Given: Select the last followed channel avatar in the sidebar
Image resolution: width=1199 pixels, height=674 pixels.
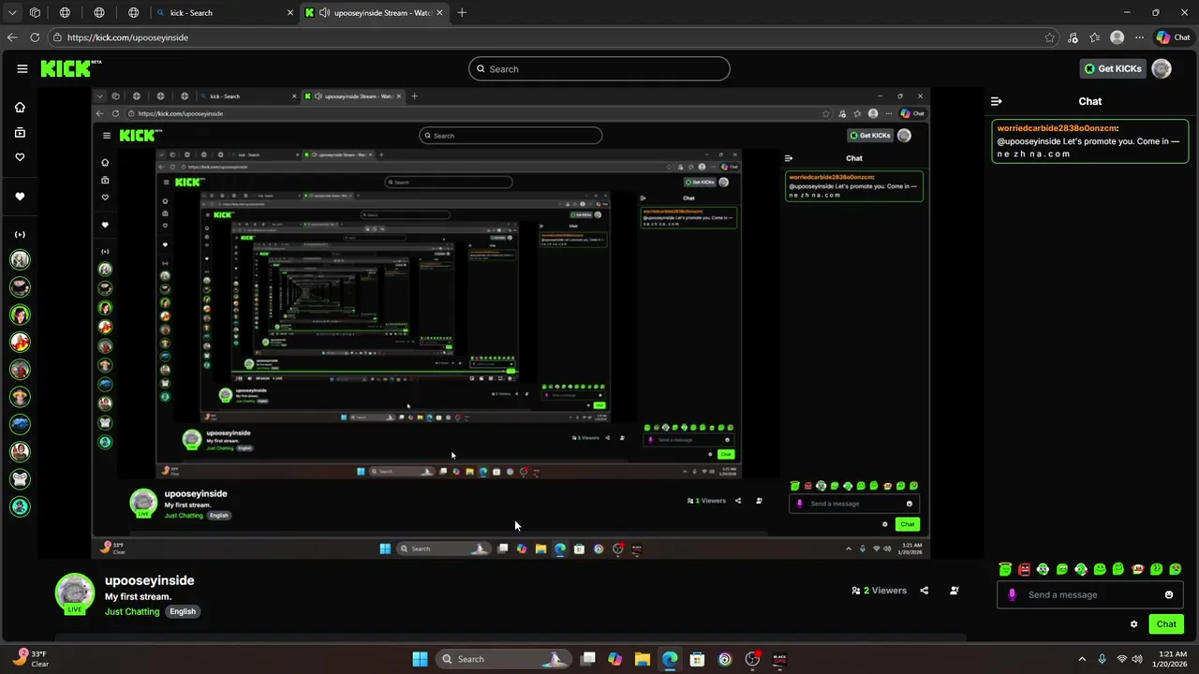Looking at the screenshot, I should [x=20, y=506].
